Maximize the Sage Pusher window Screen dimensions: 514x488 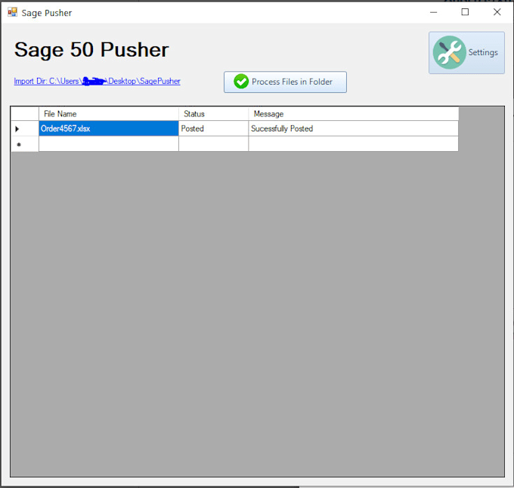465,12
